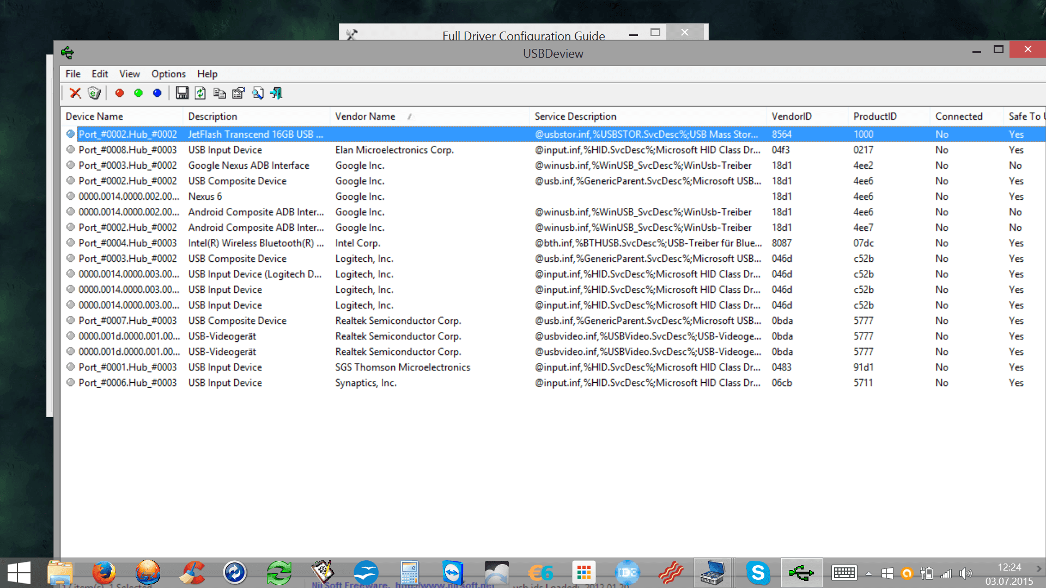Click SGS Thomson Microelectronics vendor cell

(x=403, y=367)
